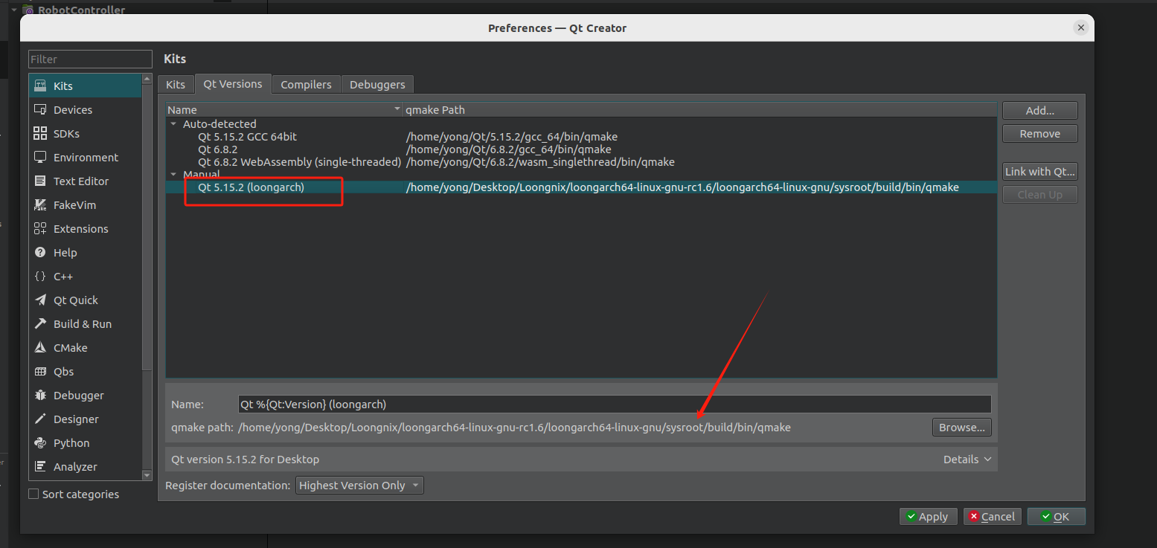Image resolution: width=1157 pixels, height=548 pixels.
Task: Click 'Qt version 5.15.2 for Desktop' text
Action: coord(245,459)
